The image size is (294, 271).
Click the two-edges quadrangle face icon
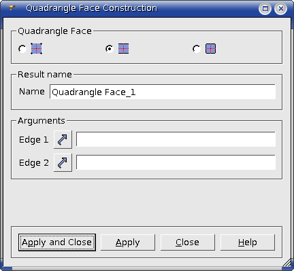[x=123, y=49]
